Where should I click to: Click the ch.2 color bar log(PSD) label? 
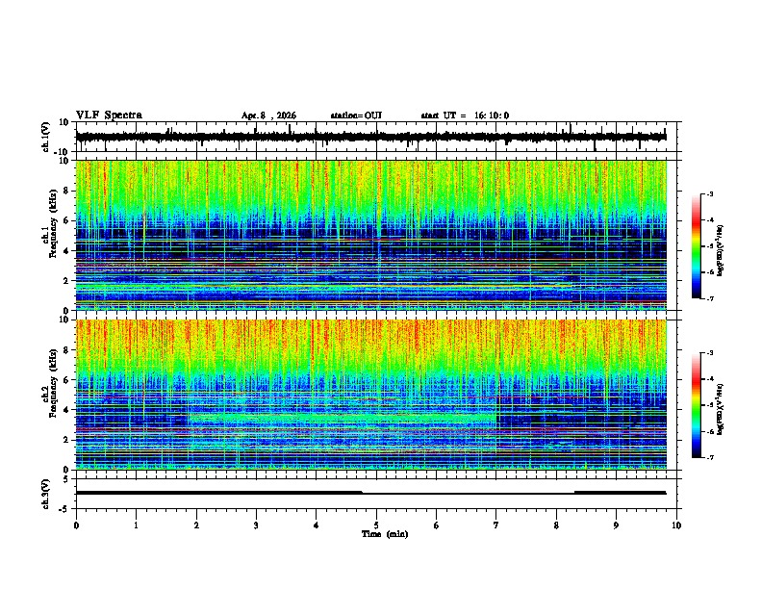721,409
